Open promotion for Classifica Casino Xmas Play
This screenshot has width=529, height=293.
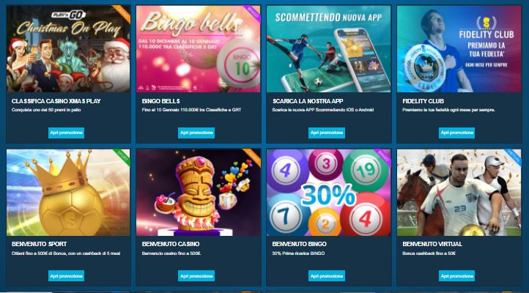click(66, 133)
